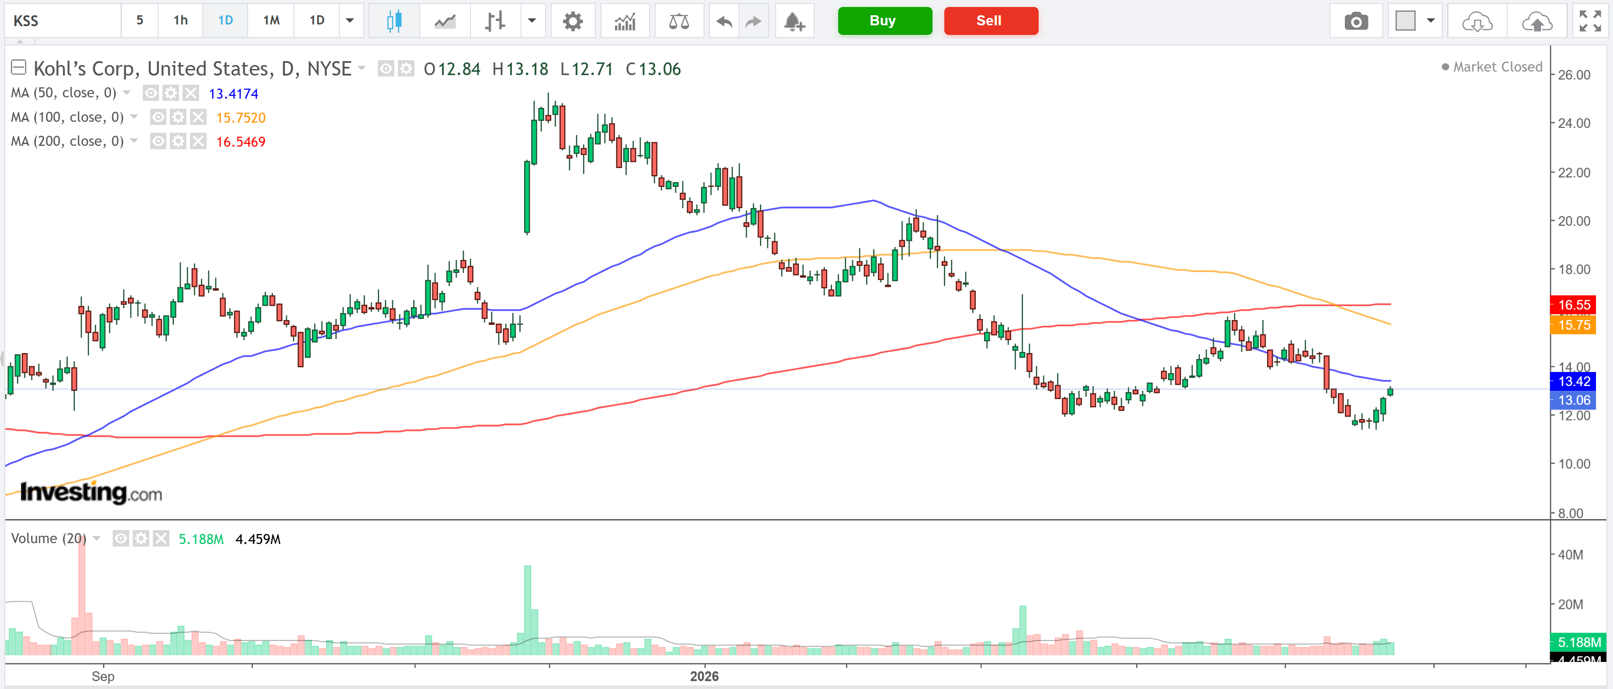Viewport: 1613px width, 689px height.
Task: Switch to the 5 minute interval
Action: point(140,21)
